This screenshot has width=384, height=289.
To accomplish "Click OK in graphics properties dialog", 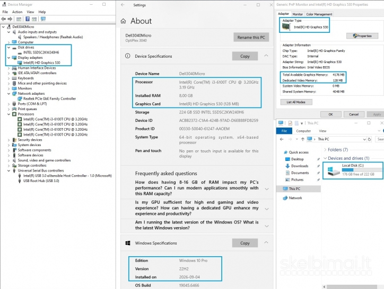I will (x=330, y=114).
